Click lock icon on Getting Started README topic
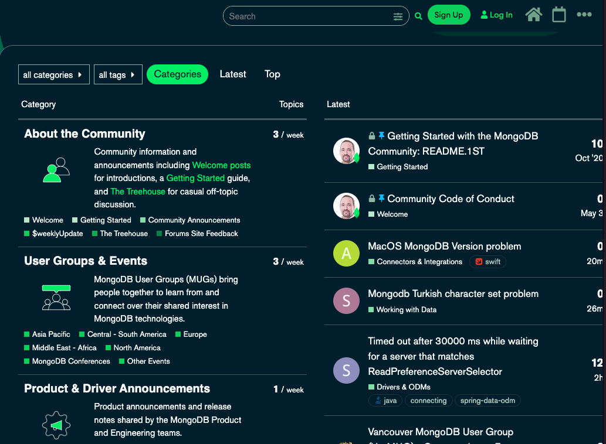The image size is (606, 444). [372, 136]
